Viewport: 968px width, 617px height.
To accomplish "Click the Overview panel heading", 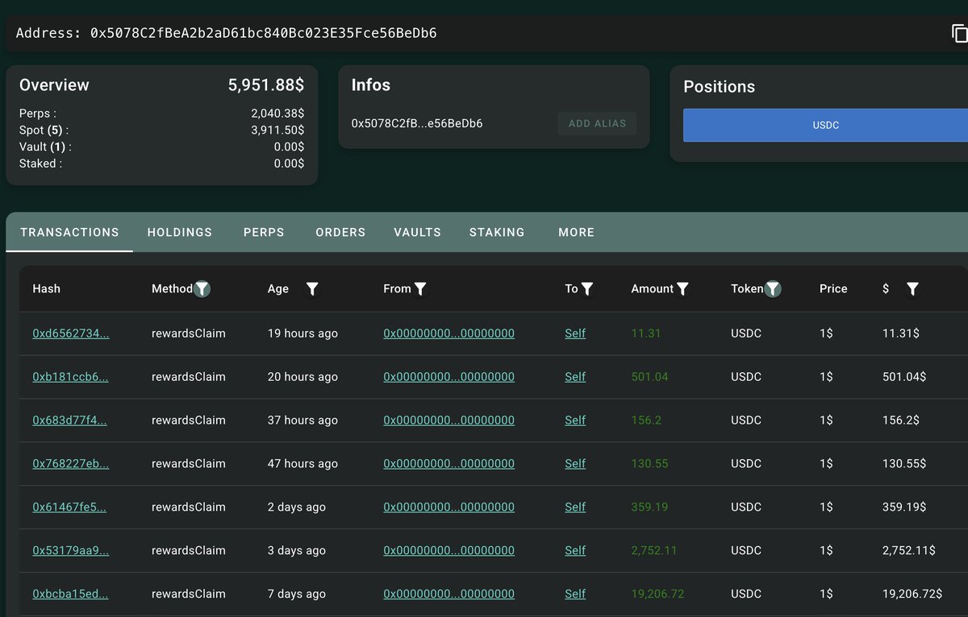I will pyautogui.click(x=54, y=85).
